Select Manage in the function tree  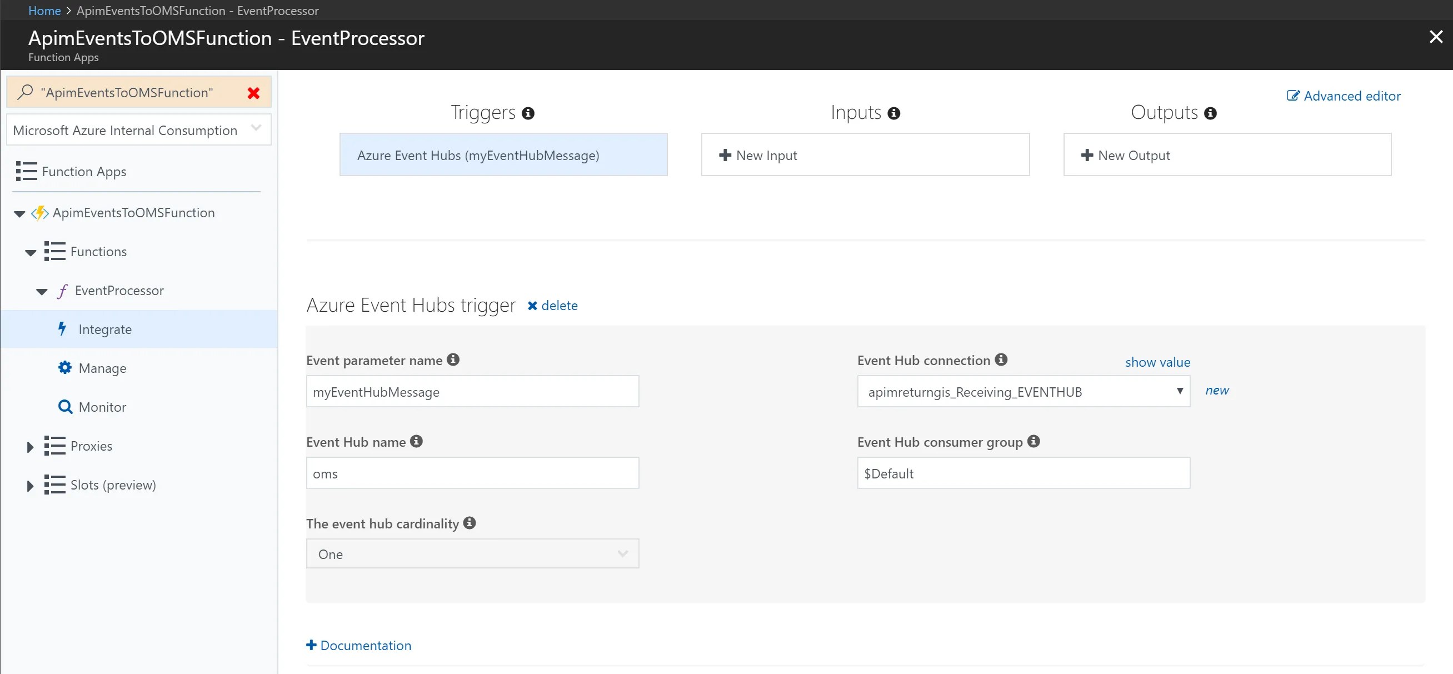102,368
